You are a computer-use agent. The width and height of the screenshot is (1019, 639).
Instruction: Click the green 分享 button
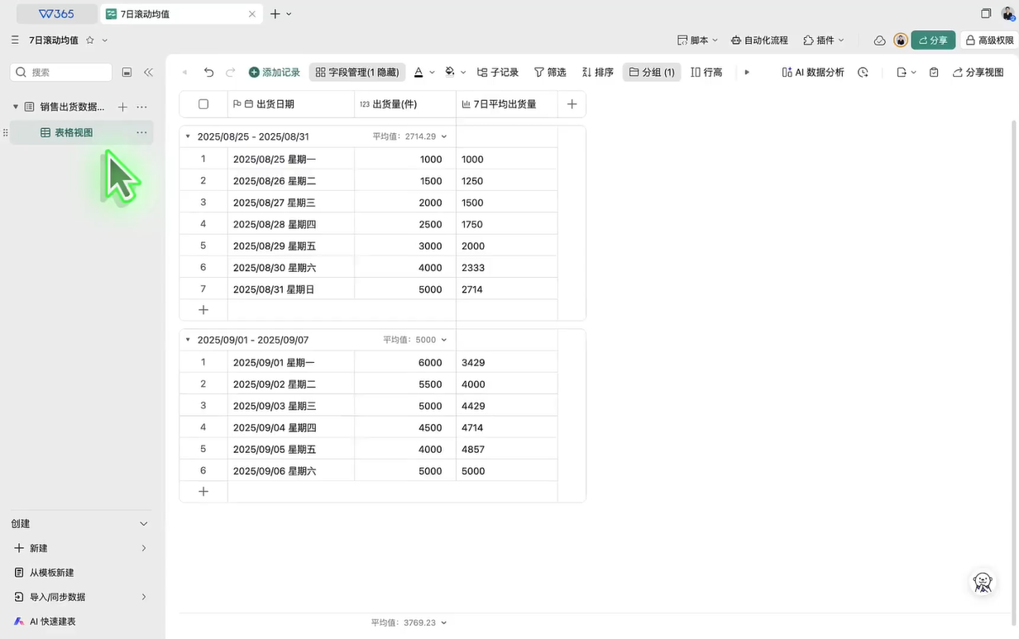[933, 41]
